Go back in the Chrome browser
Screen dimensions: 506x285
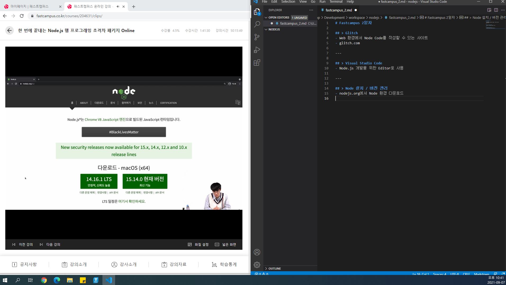click(x=5, y=16)
